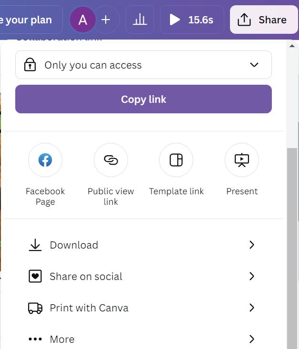Open the Download menu item
This screenshot has width=299, height=349.
point(74,245)
